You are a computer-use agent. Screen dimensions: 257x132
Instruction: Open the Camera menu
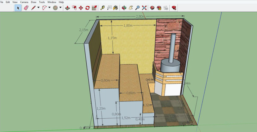pyautogui.click(x=24, y=2)
